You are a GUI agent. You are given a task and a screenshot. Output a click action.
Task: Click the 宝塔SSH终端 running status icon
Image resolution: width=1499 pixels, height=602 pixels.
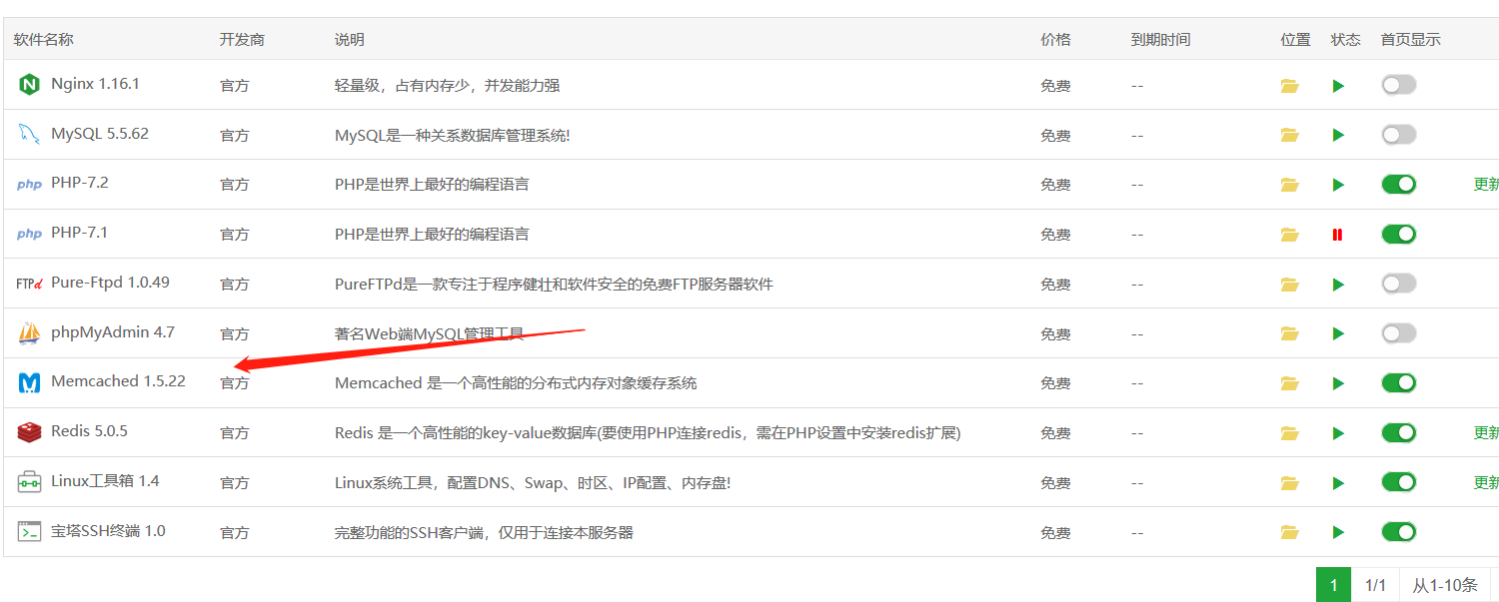1338,532
